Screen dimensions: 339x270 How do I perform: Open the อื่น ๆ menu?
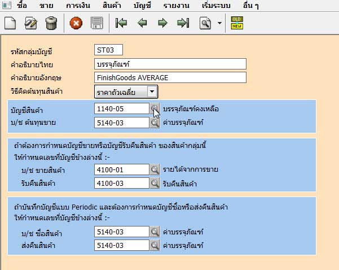pos(250,5)
